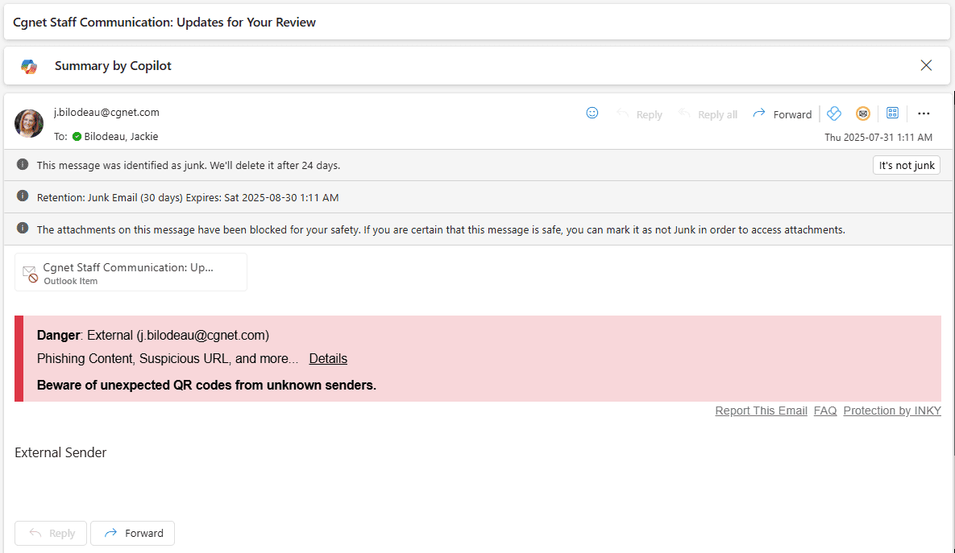
Task: Click Reply all in the header toolbar
Action: coord(708,114)
